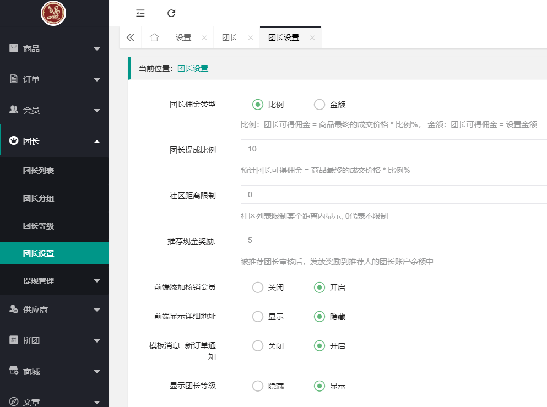The image size is (547, 407).
Task: Click the home tab icon
Action: [x=154, y=37]
